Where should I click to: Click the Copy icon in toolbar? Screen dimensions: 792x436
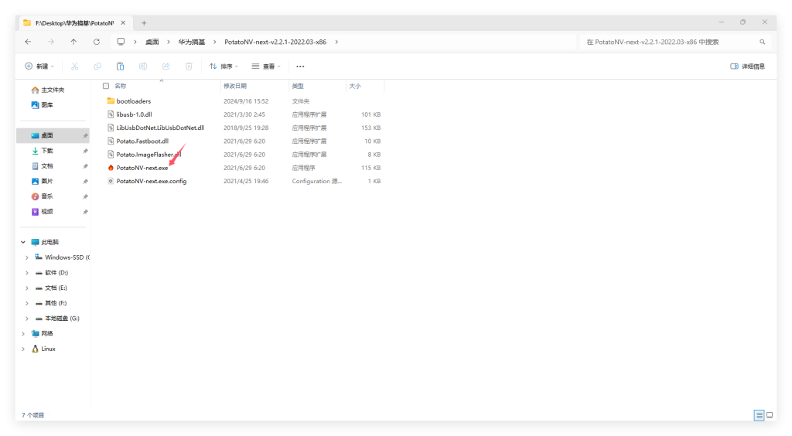97,66
